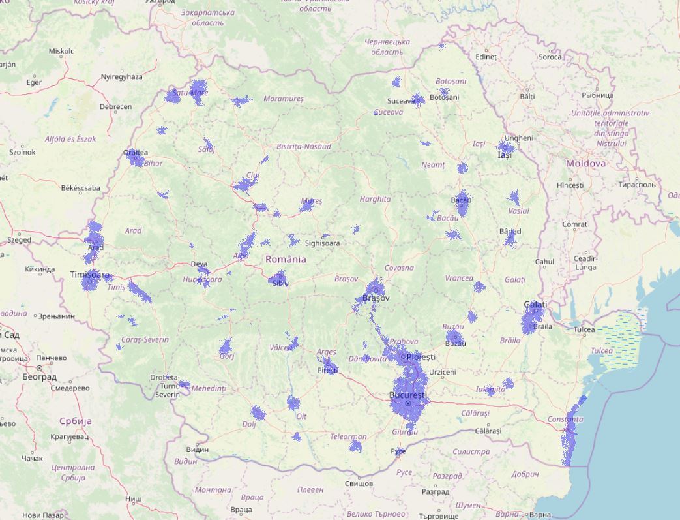Select the România country label
Image resolution: width=680 pixels, height=520 pixels.
point(286,259)
